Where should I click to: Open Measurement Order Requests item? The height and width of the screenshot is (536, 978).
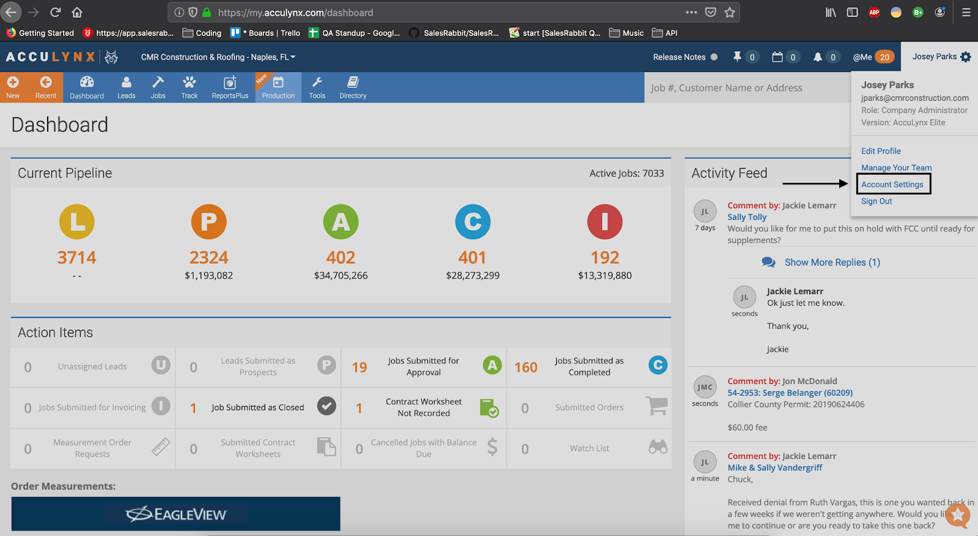coord(92,448)
